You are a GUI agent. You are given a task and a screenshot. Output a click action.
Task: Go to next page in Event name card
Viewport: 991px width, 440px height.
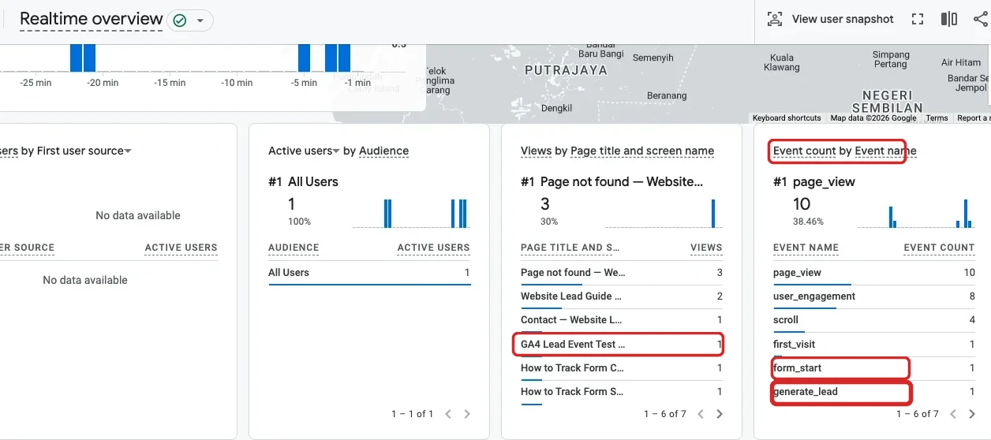point(972,414)
